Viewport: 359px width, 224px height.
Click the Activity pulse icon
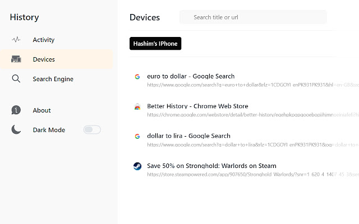[x=16, y=40]
